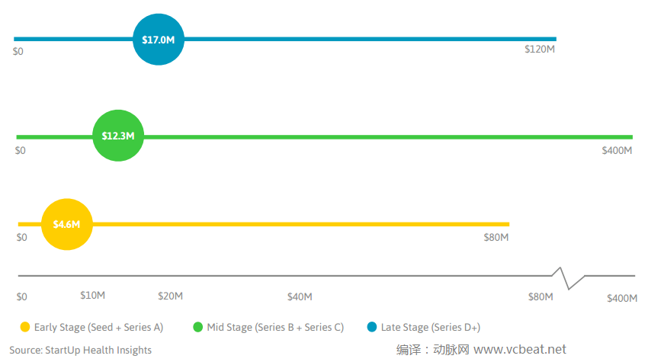Select the Late Stage (Series D+) label
This screenshot has height=362, width=648.
coord(430,328)
